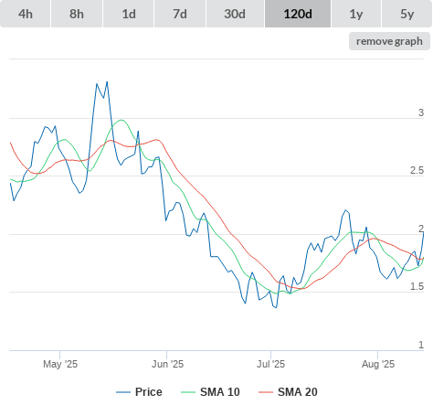Open the 30d chart view
Screen dimensions: 433x416
[235, 14]
